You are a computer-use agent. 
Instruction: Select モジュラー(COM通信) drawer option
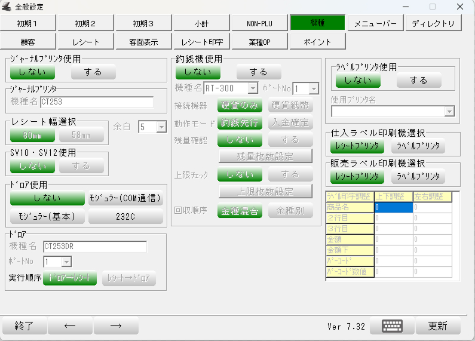tap(125, 198)
